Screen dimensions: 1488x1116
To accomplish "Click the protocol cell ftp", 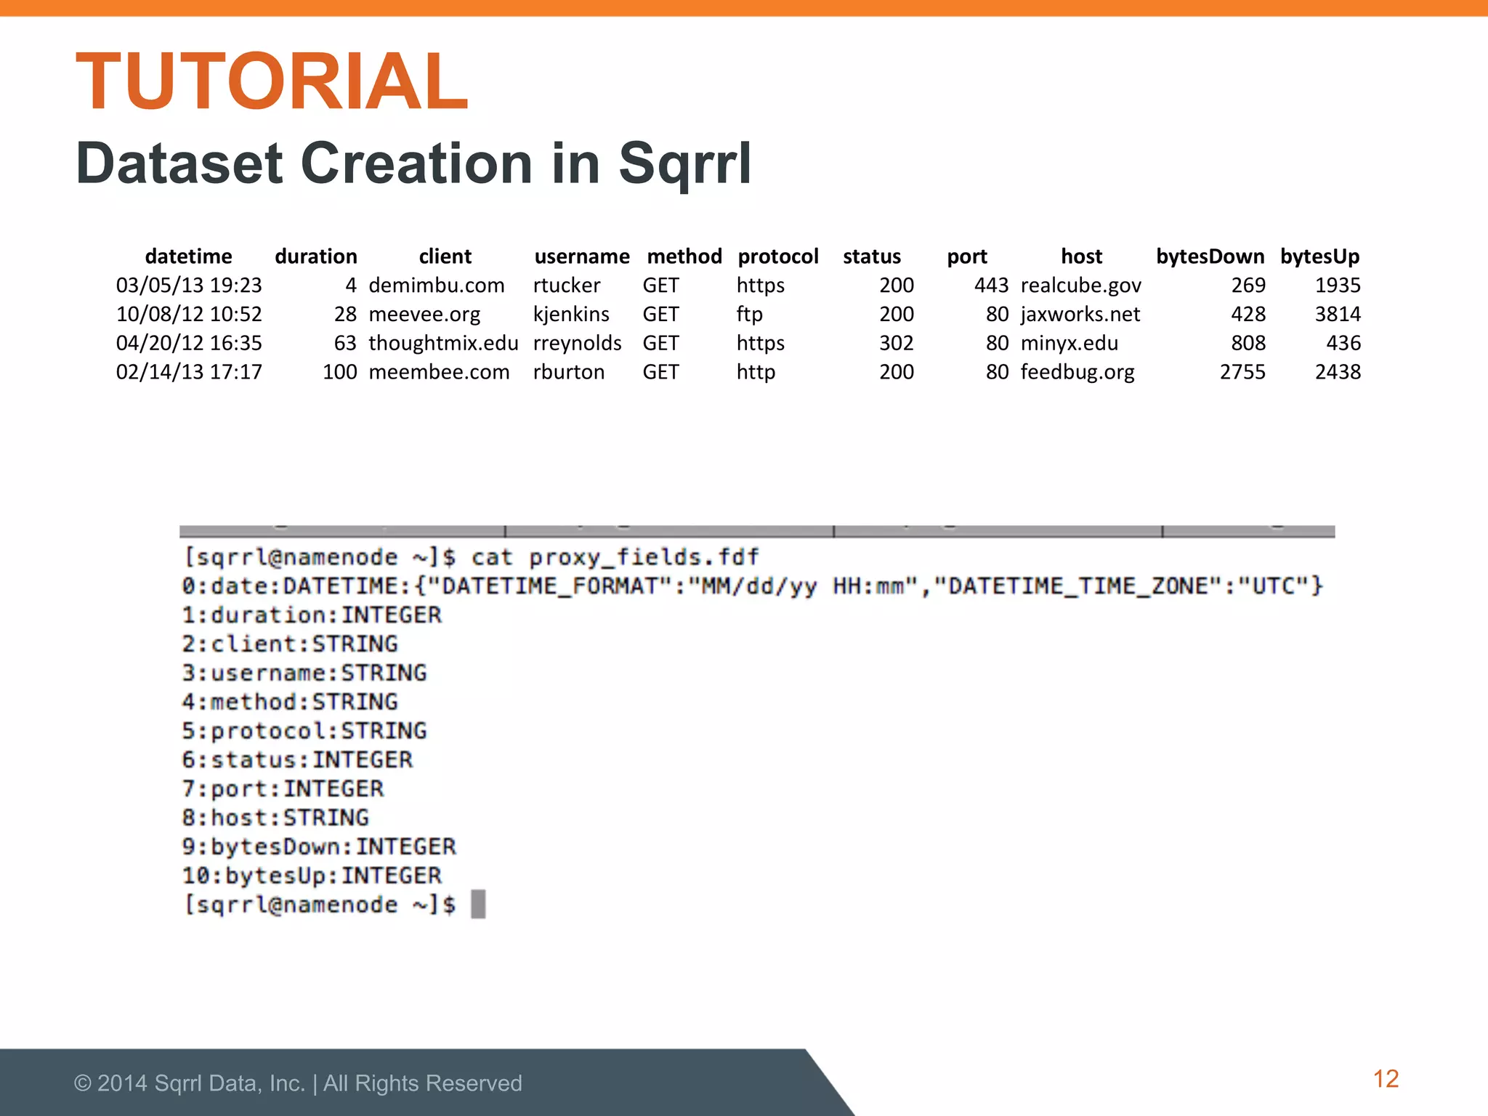I will coord(750,315).
